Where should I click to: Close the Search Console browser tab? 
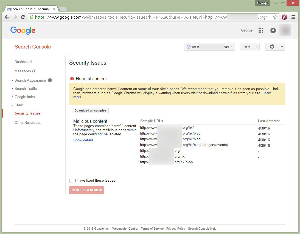pyautogui.click(x=54, y=9)
